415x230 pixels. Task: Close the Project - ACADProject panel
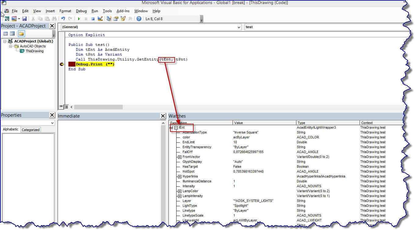pyautogui.click(x=52, y=26)
